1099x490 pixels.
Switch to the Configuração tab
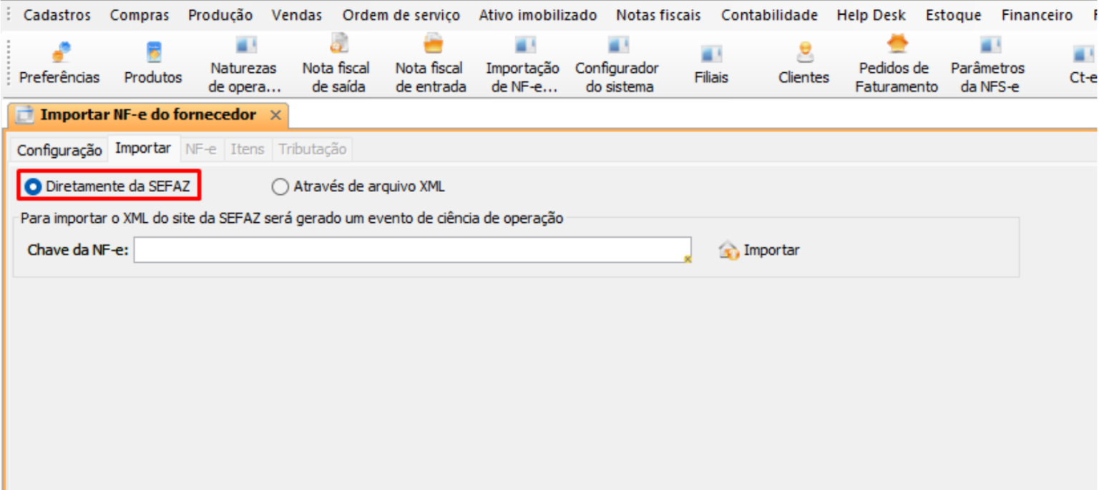click(59, 150)
